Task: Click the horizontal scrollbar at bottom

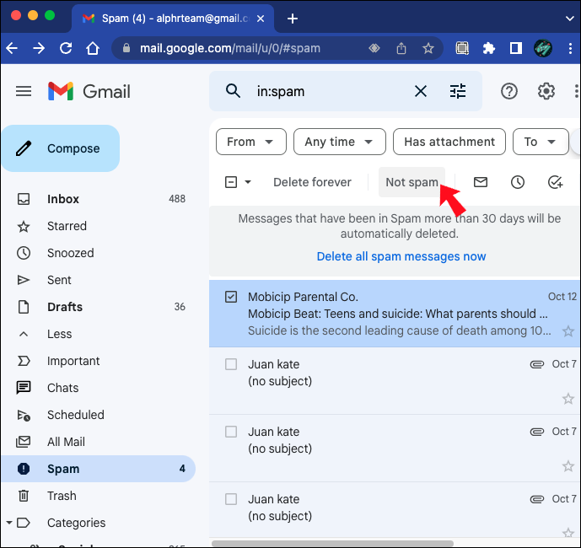Action: click(x=332, y=544)
